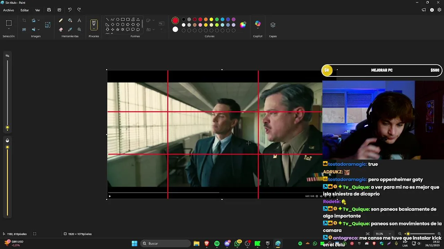Open the Pinceles brush dropdown

pyautogui.click(x=94, y=29)
